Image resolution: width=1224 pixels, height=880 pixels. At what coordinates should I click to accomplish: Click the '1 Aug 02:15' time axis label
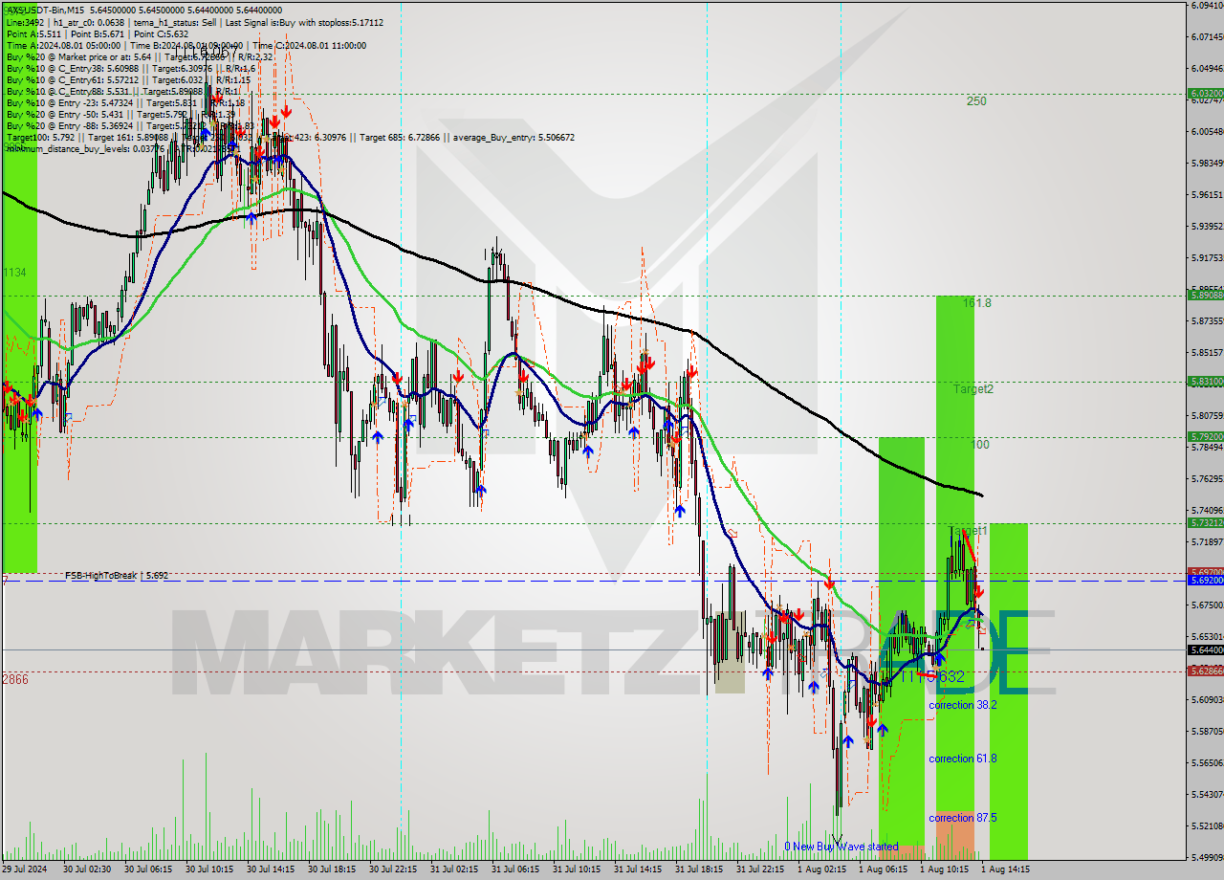click(x=821, y=869)
